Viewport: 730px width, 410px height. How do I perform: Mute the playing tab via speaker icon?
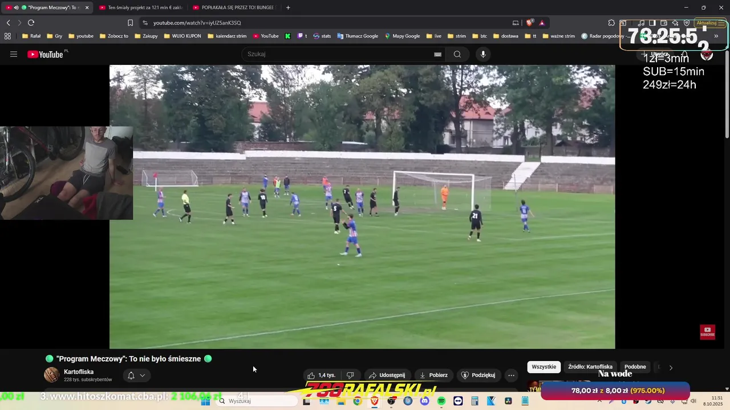pyautogui.click(x=16, y=7)
